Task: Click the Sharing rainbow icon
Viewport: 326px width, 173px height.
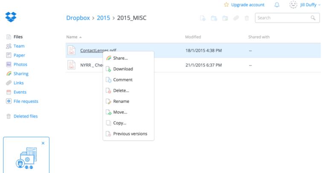Action: click(9, 74)
